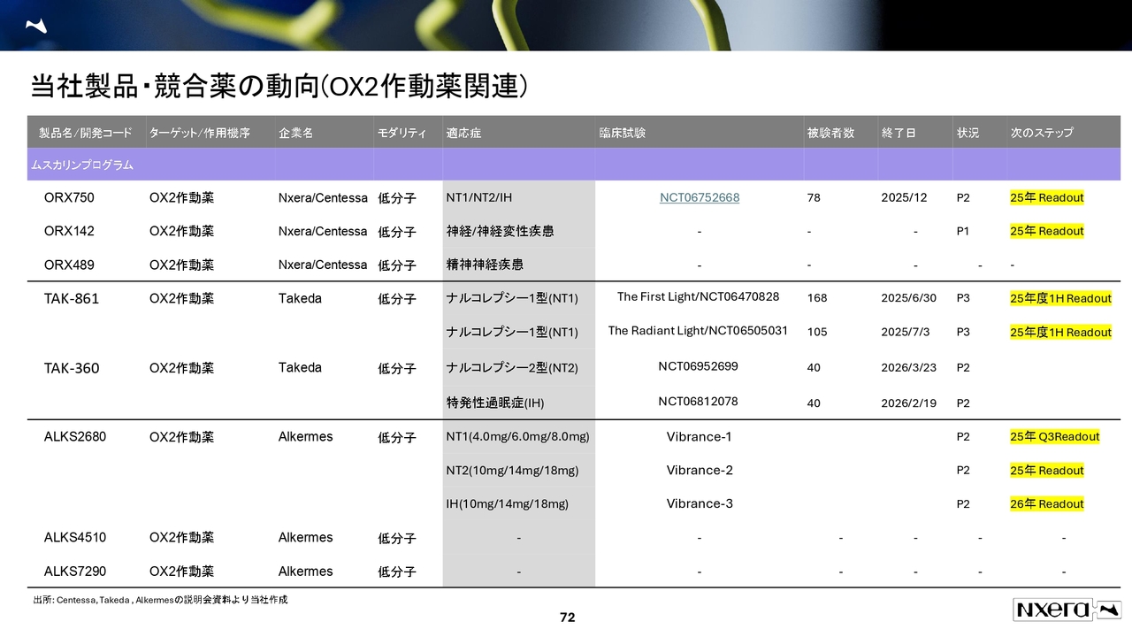Select The Radiant Light/NCT06505031 trial cell
Image resolution: width=1132 pixels, height=637 pixels.
[698, 331]
